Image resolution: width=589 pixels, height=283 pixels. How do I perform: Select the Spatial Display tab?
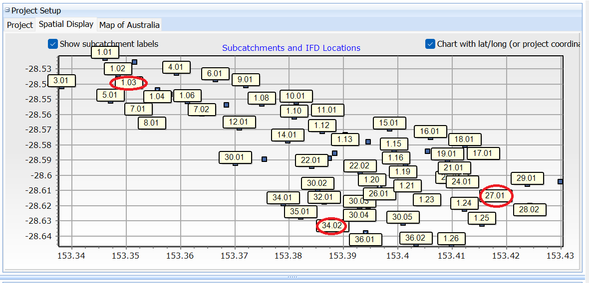66,24
